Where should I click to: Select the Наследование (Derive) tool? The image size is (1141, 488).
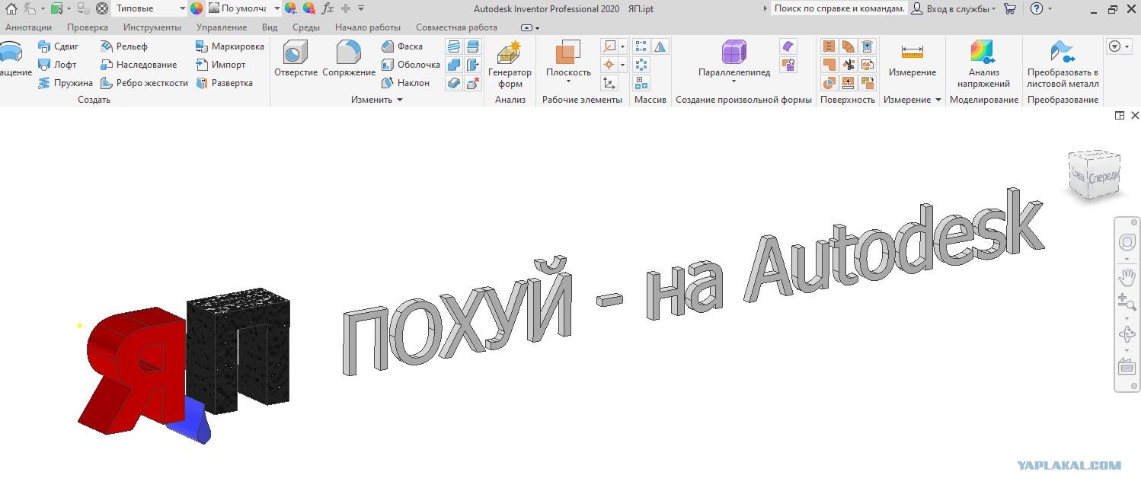(x=138, y=65)
